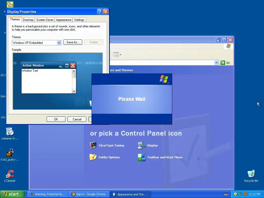This screenshot has height=198, width=264.
Task: Open the Theme dropdown list
Action: (59, 43)
